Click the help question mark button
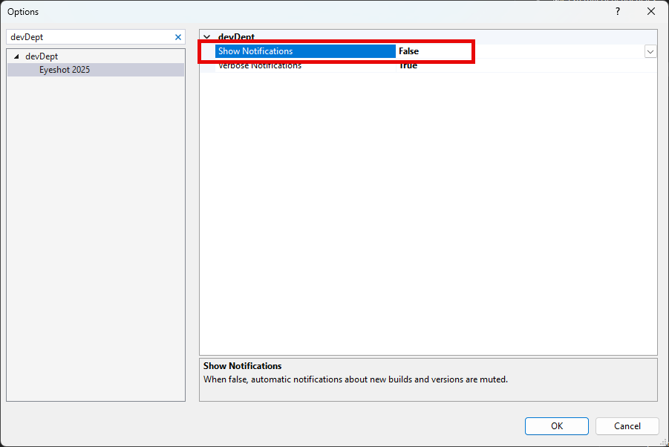 [x=617, y=12]
